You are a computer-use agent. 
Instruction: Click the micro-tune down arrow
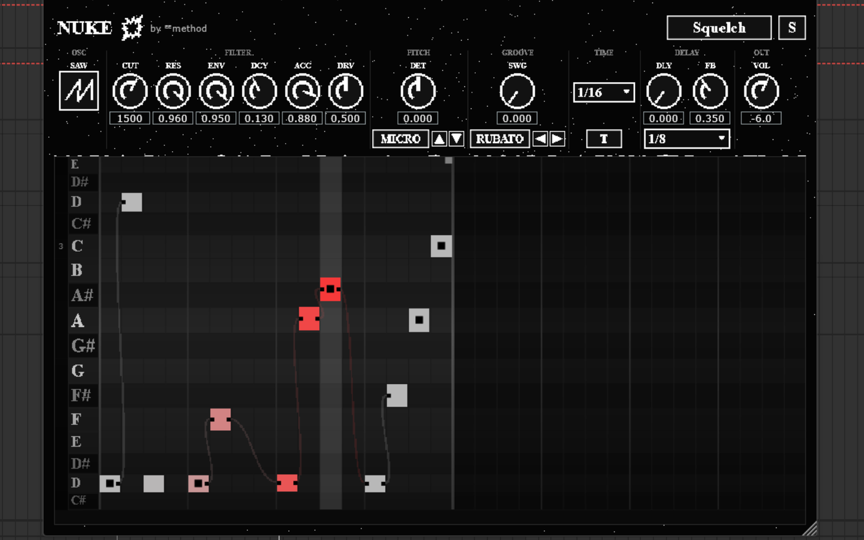[457, 139]
